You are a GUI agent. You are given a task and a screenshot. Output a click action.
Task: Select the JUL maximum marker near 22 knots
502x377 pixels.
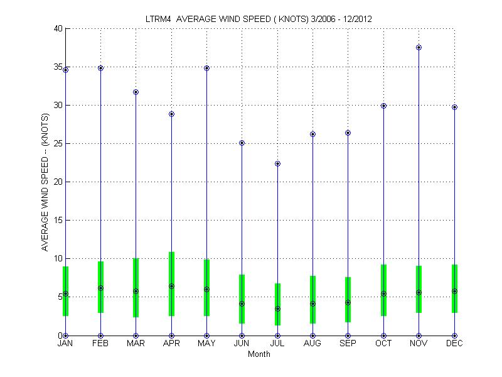(277, 164)
